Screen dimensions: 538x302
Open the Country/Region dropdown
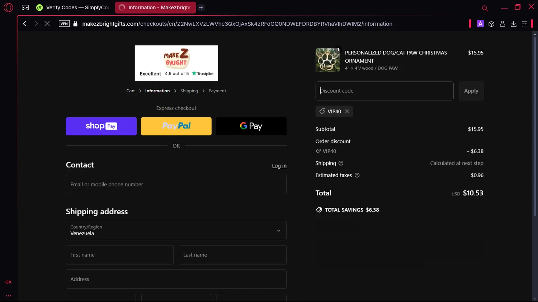tap(176, 230)
